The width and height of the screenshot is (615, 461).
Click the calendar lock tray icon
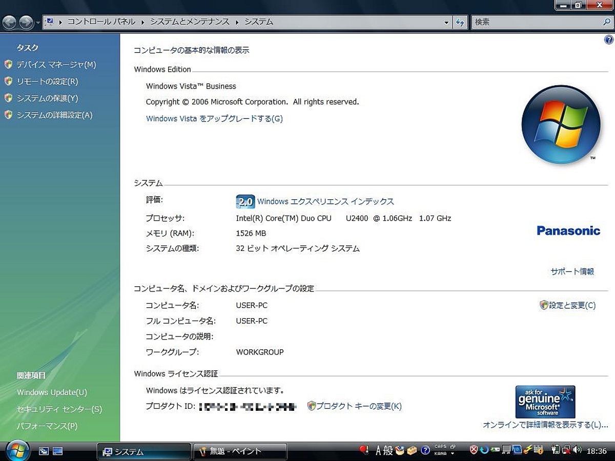click(538, 450)
